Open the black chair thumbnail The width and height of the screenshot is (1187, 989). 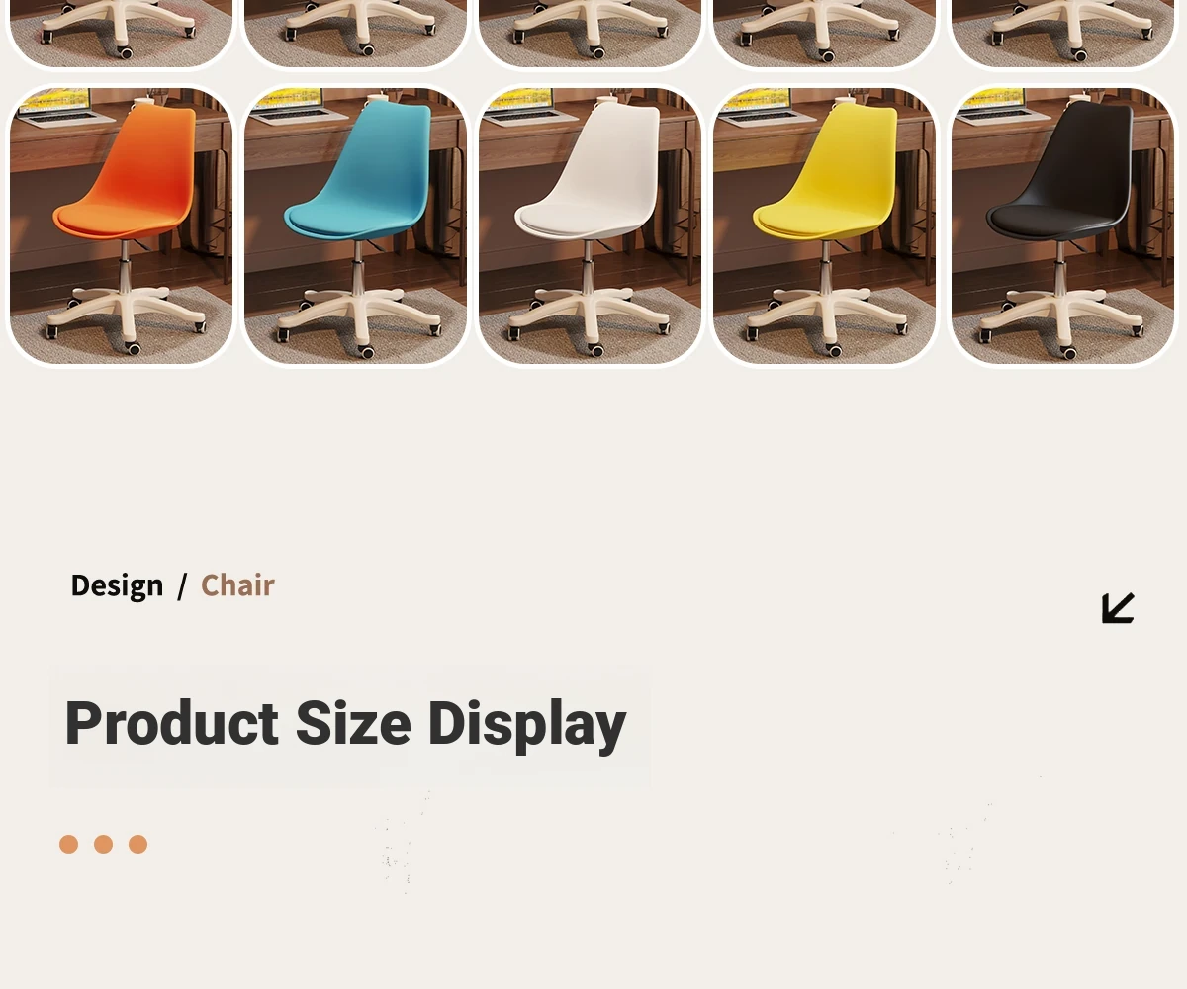pyautogui.click(x=1062, y=225)
